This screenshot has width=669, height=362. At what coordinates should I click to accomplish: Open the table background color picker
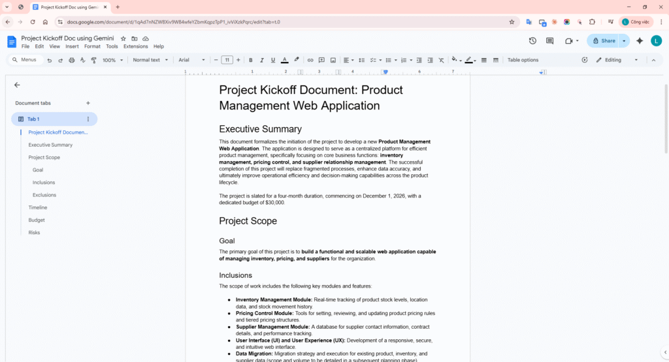[x=455, y=60]
